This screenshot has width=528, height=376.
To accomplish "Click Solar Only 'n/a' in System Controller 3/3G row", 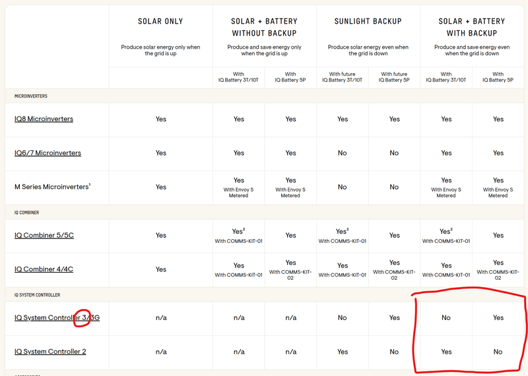I will [x=161, y=317].
